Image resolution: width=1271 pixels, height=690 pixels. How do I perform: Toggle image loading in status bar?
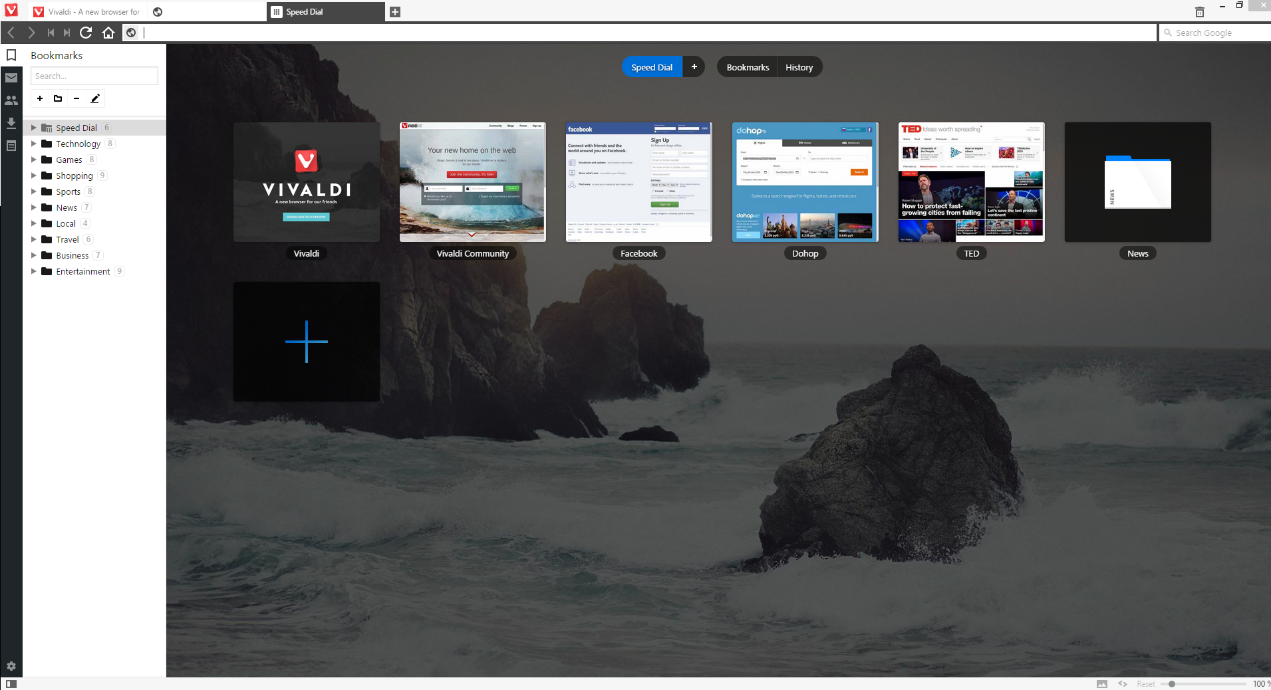[1102, 683]
